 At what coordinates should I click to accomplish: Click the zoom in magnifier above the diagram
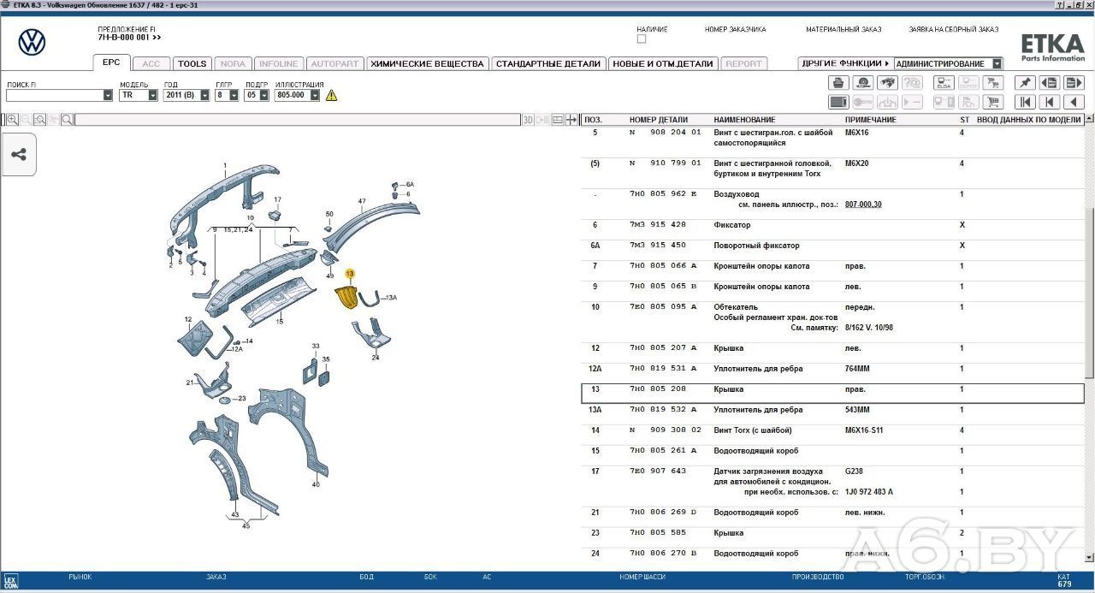pyautogui.click(x=13, y=120)
